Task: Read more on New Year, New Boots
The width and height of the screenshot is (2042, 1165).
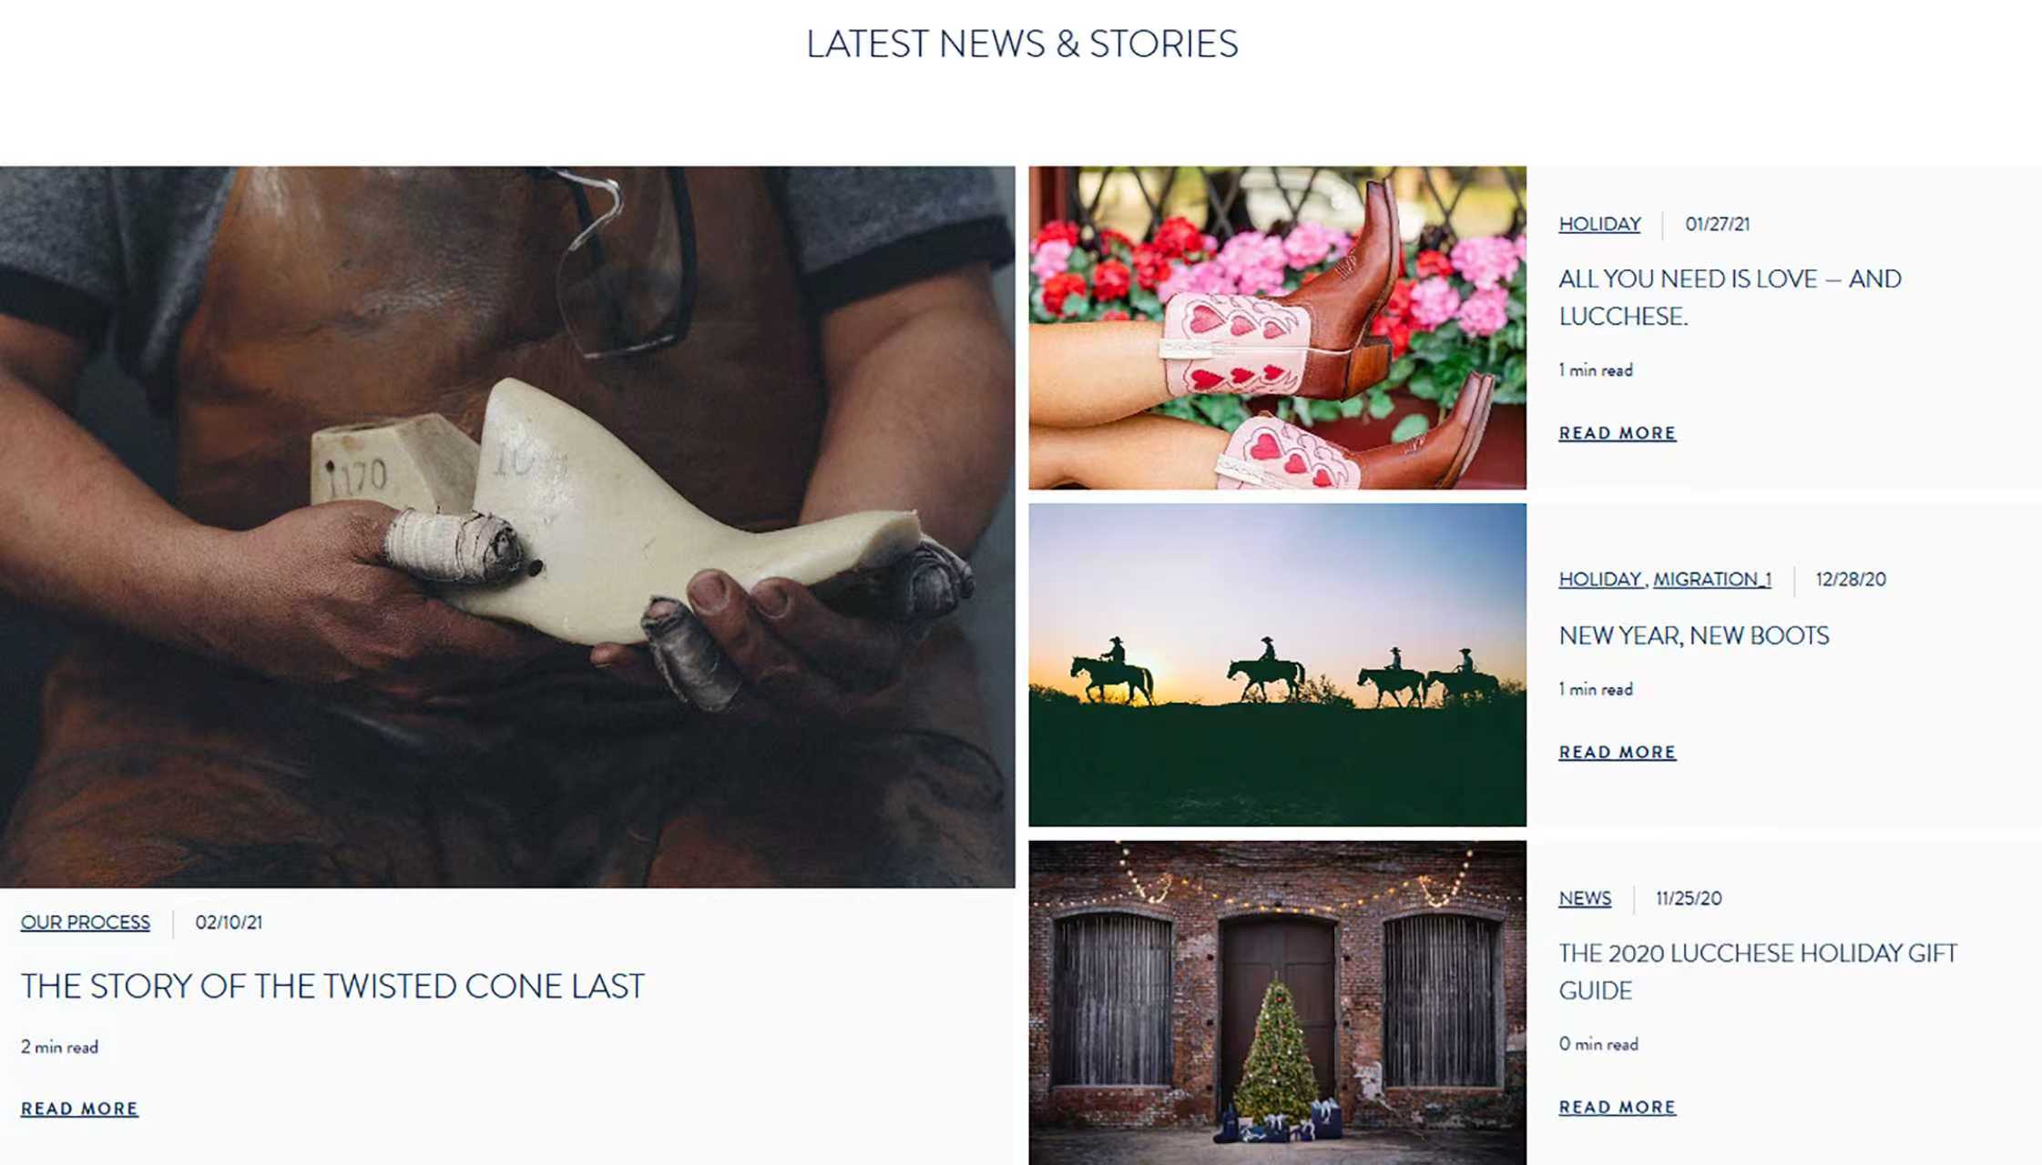Action: pyautogui.click(x=1618, y=753)
